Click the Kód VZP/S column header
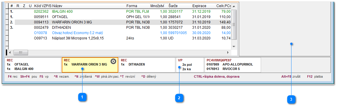Viewport: 337px width, 107px height. click(43, 6)
